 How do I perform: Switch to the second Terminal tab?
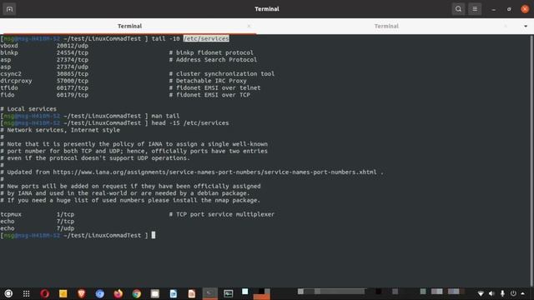point(386,26)
